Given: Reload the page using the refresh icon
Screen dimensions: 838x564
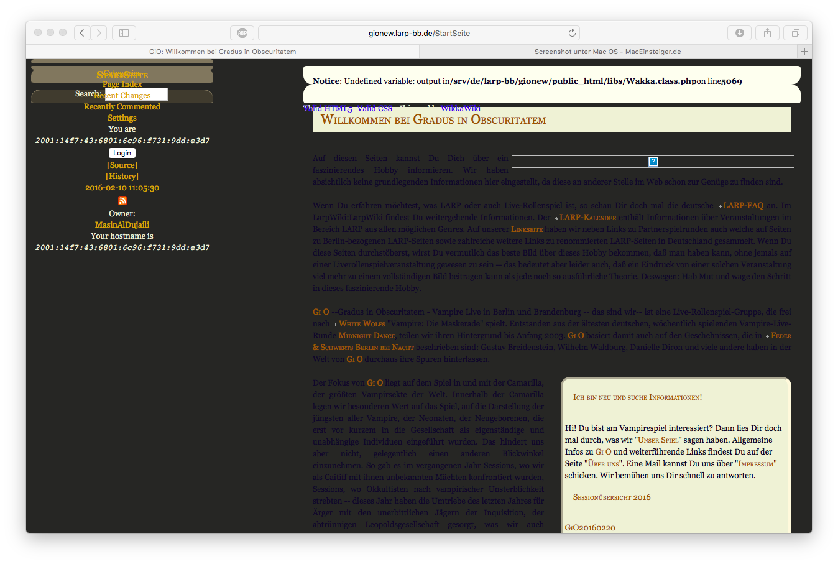Looking at the screenshot, I should pyautogui.click(x=572, y=33).
